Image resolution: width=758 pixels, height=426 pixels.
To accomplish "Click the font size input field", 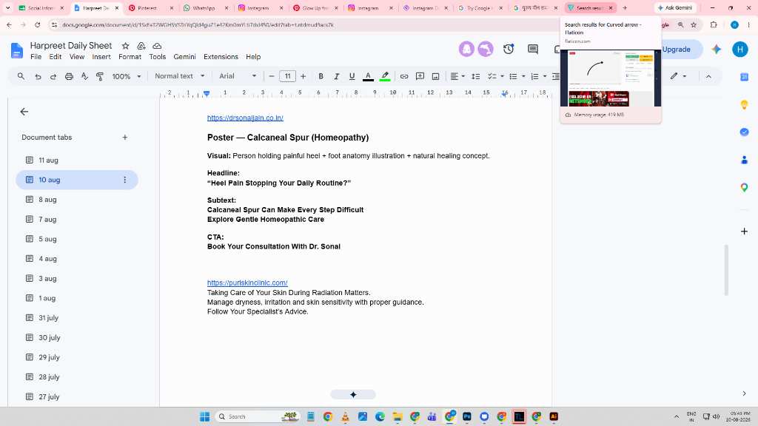I will [287, 76].
